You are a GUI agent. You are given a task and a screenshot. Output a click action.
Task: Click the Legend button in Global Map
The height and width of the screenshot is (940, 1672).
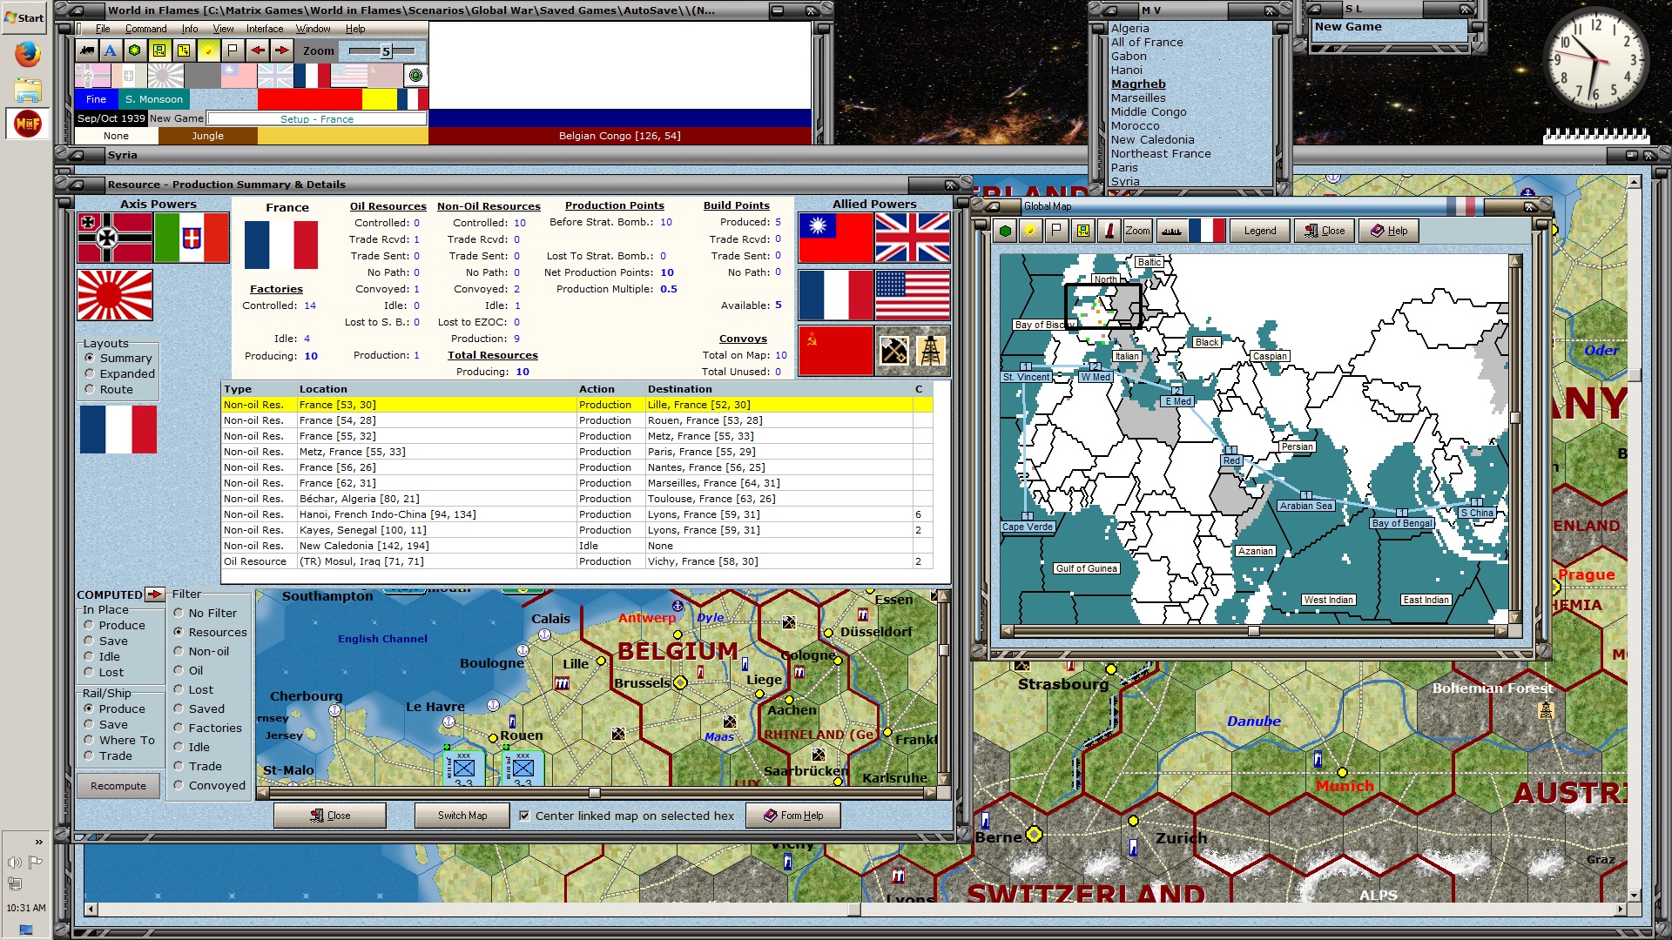1260,231
